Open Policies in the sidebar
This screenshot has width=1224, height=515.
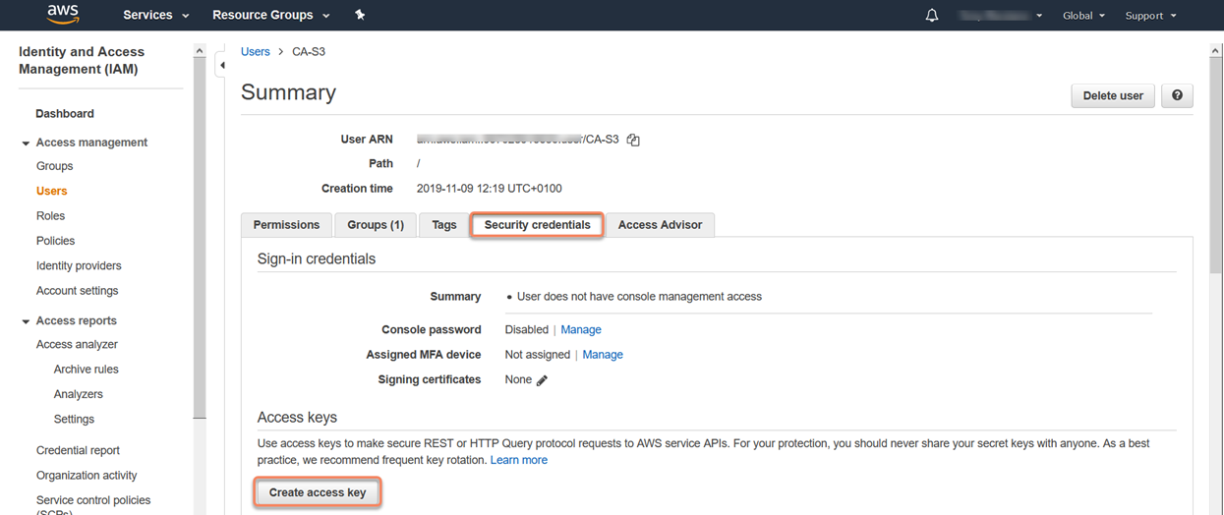tap(55, 241)
